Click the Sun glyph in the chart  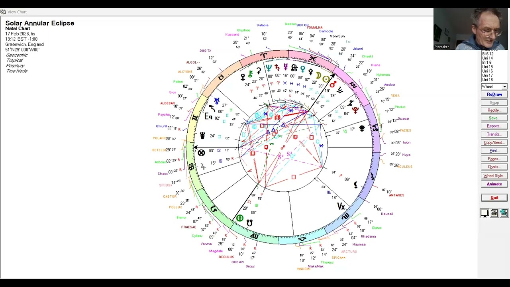click(x=326, y=79)
